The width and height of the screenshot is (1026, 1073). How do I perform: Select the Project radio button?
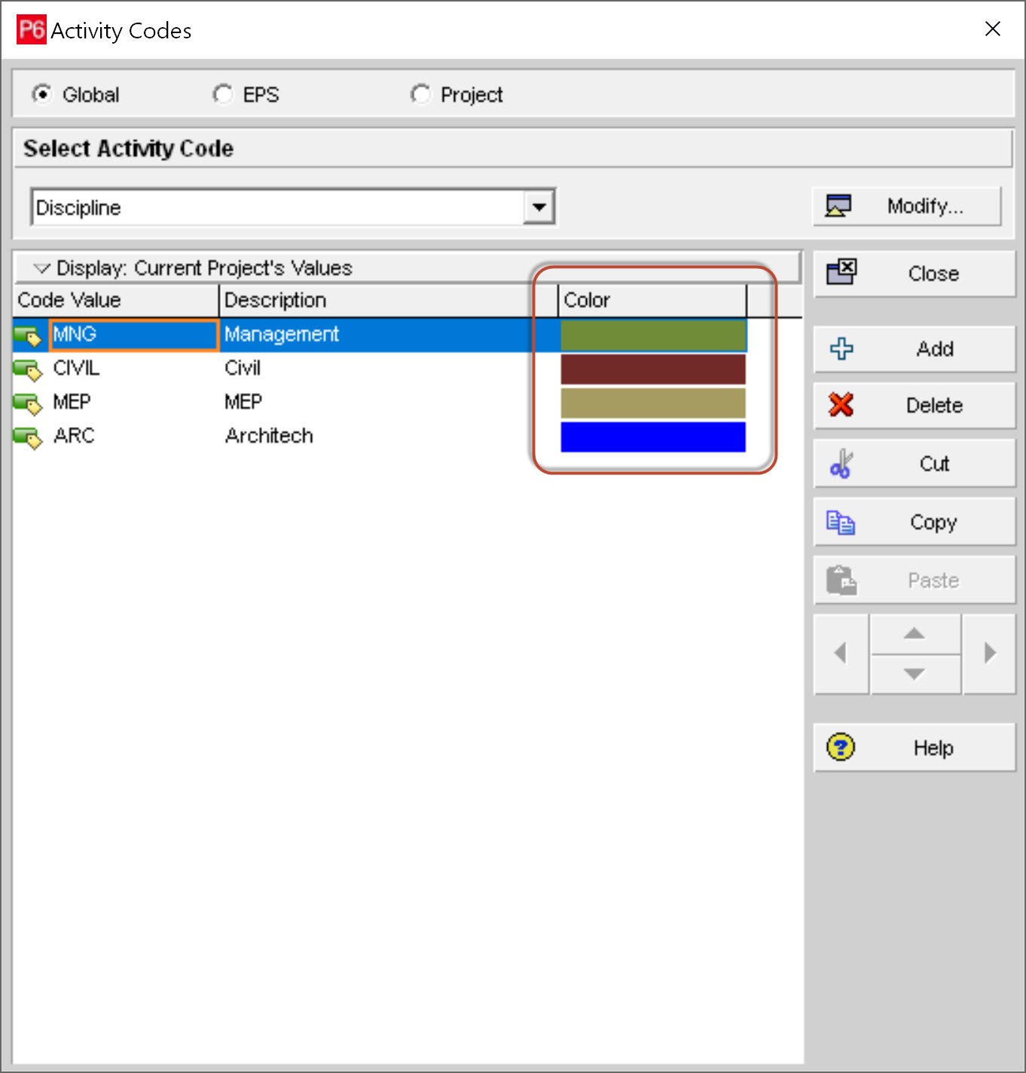point(420,94)
